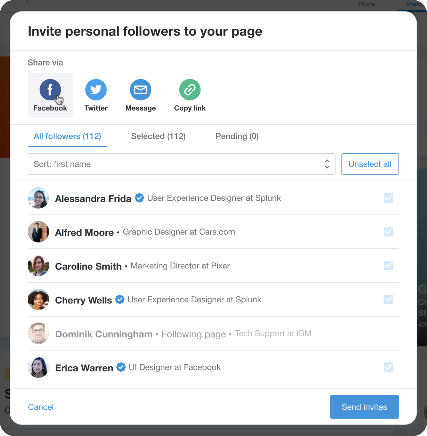Screen dimensions: 427x436
Task: Switch to the Selected (112) tab
Action: click(158, 136)
